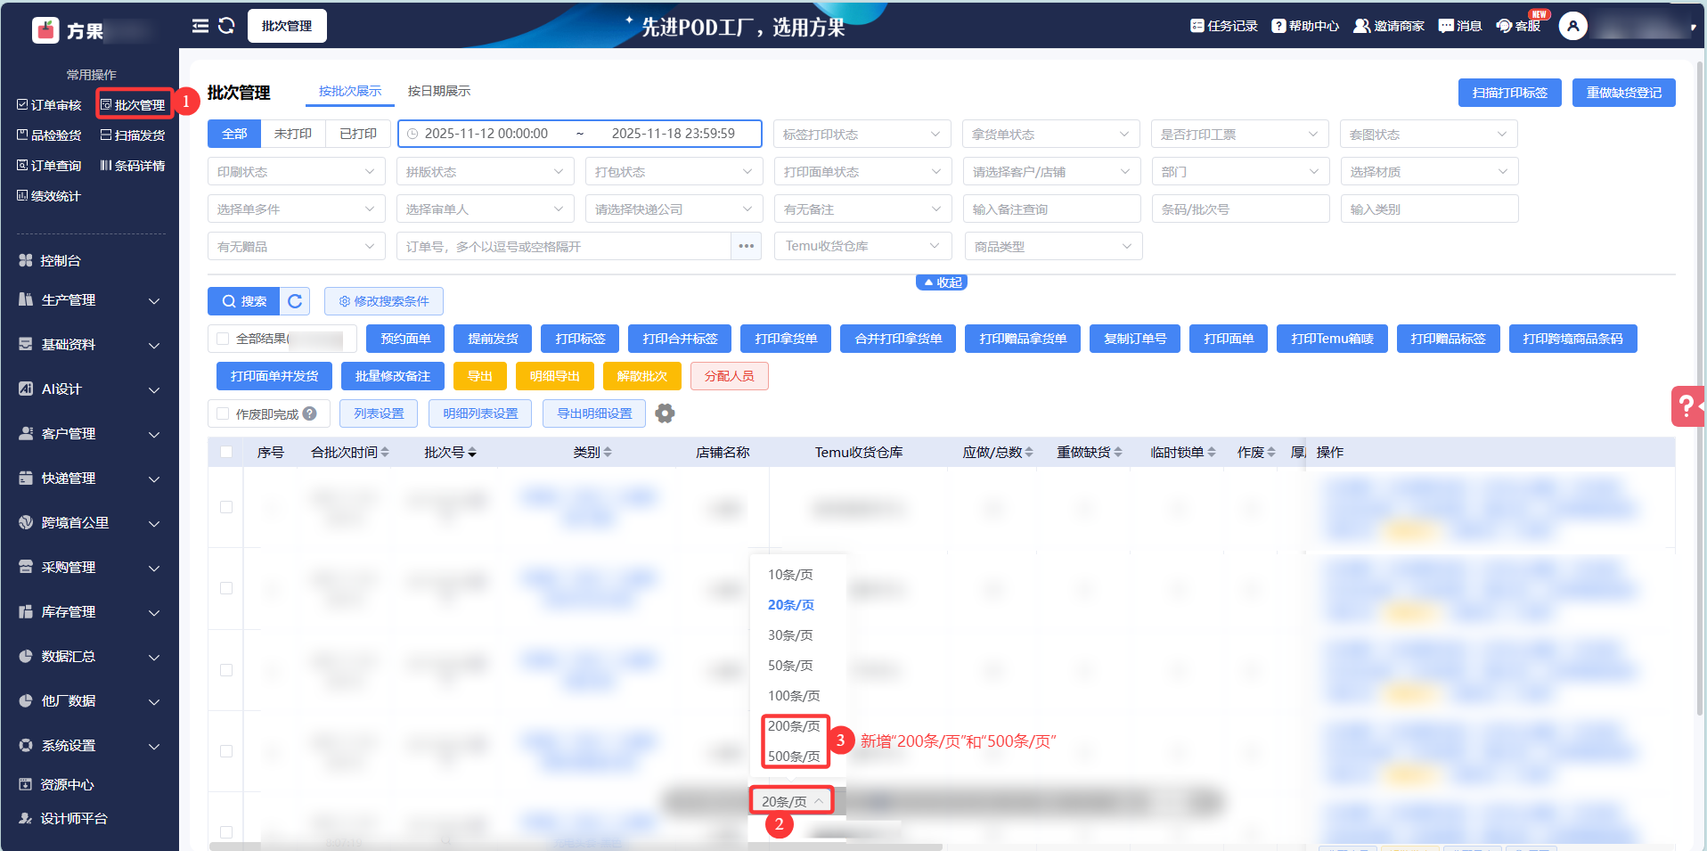1707x851 pixels.
Task: Click the ellipsis button in order number field
Action: coord(747,246)
